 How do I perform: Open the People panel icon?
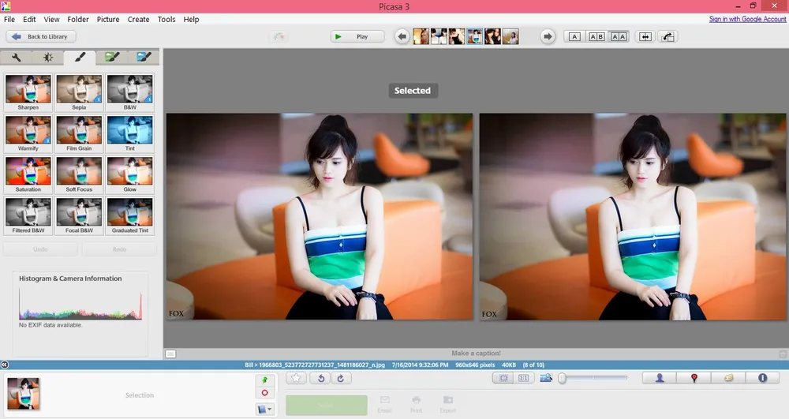click(x=659, y=378)
